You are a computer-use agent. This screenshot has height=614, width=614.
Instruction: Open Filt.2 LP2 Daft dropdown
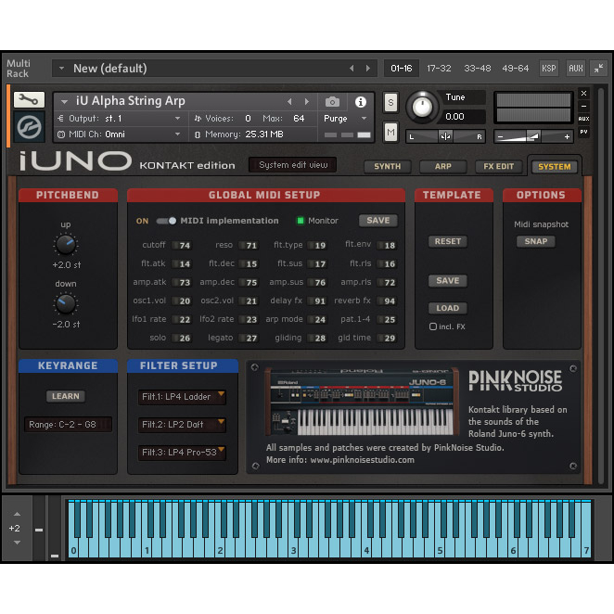pos(182,425)
